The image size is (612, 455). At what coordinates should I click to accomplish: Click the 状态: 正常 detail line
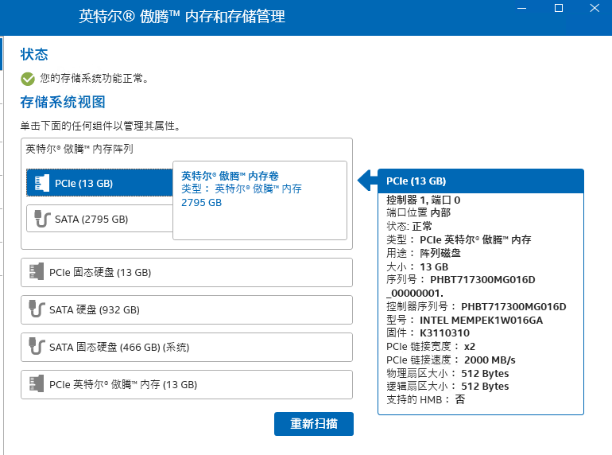point(409,226)
